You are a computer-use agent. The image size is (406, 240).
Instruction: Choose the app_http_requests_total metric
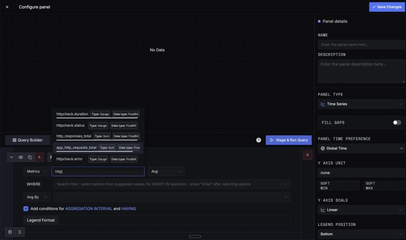pyautogui.click(x=97, y=148)
